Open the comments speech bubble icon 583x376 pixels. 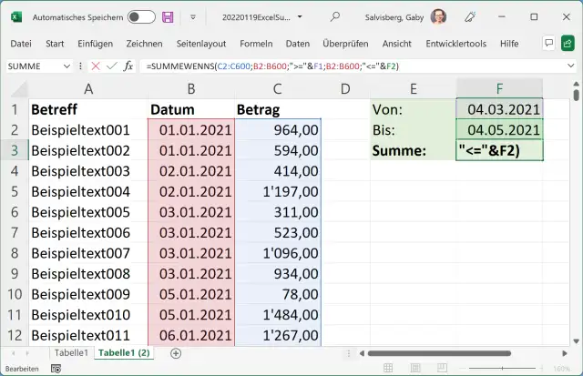[x=548, y=43]
